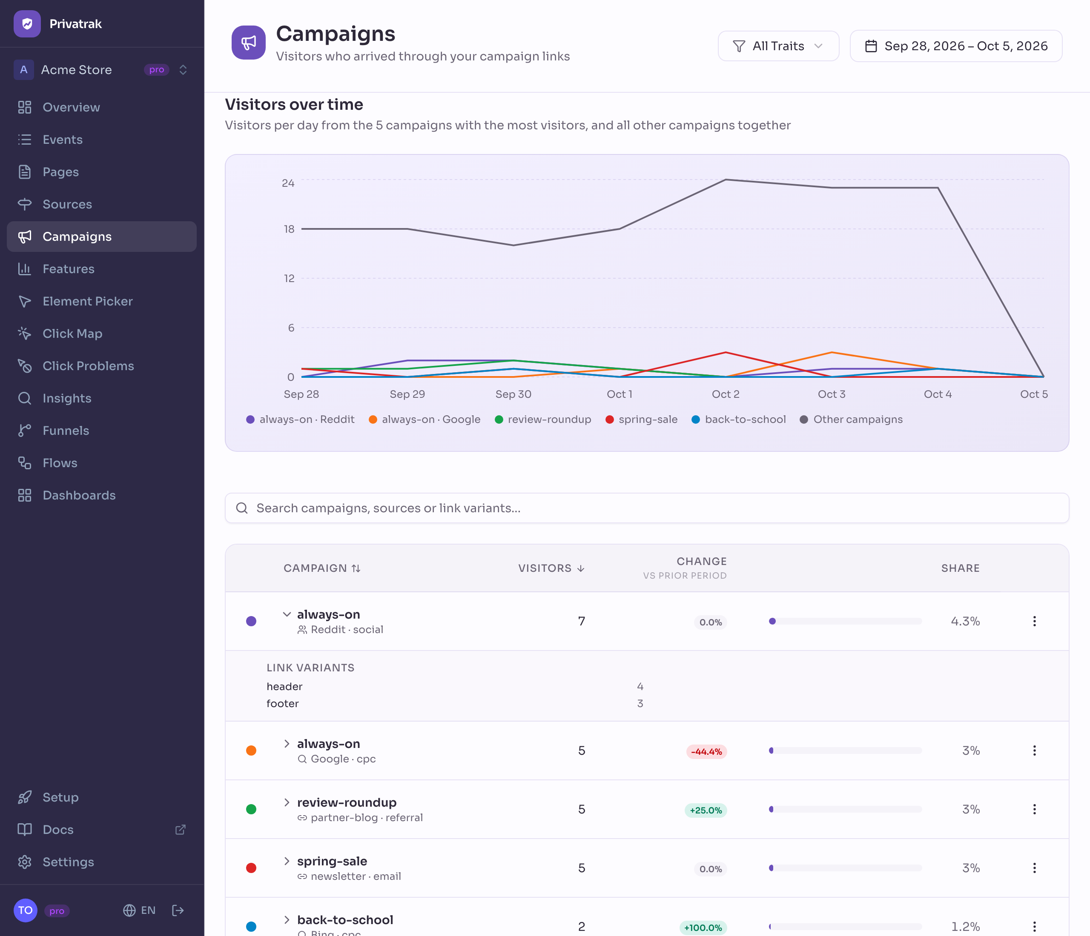Click the campaign search field
Viewport: 1090px width, 936px height.
(x=646, y=508)
